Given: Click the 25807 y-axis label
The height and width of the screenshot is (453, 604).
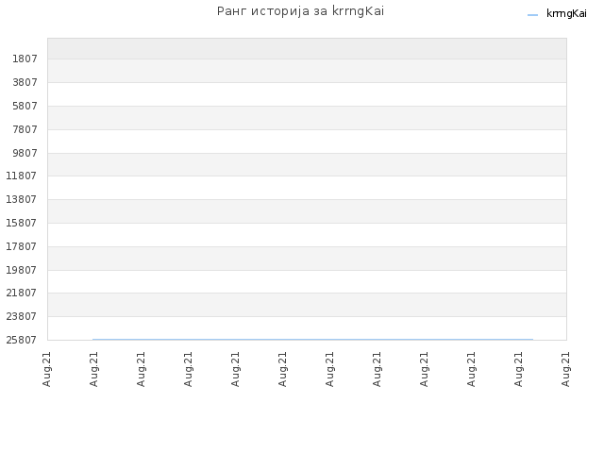Looking at the screenshot, I should pyautogui.click(x=22, y=340).
